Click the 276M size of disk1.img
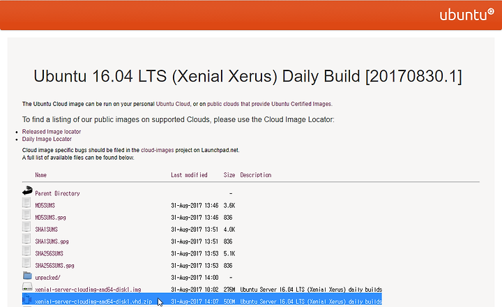502x307 pixels. pyautogui.click(x=229, y=290)
